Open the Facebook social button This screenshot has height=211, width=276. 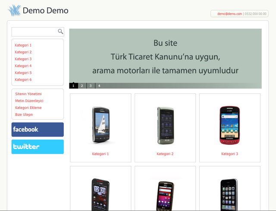[x=38, y=130]
